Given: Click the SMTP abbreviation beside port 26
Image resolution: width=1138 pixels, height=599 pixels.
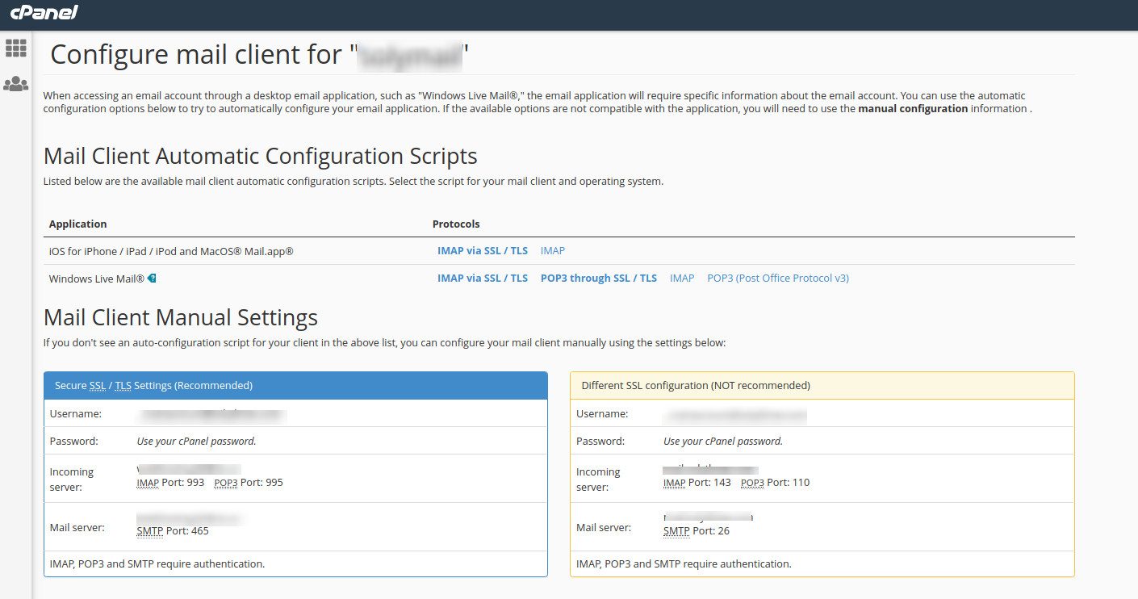Looking at the screenshot, I should (x=676, y=531).
